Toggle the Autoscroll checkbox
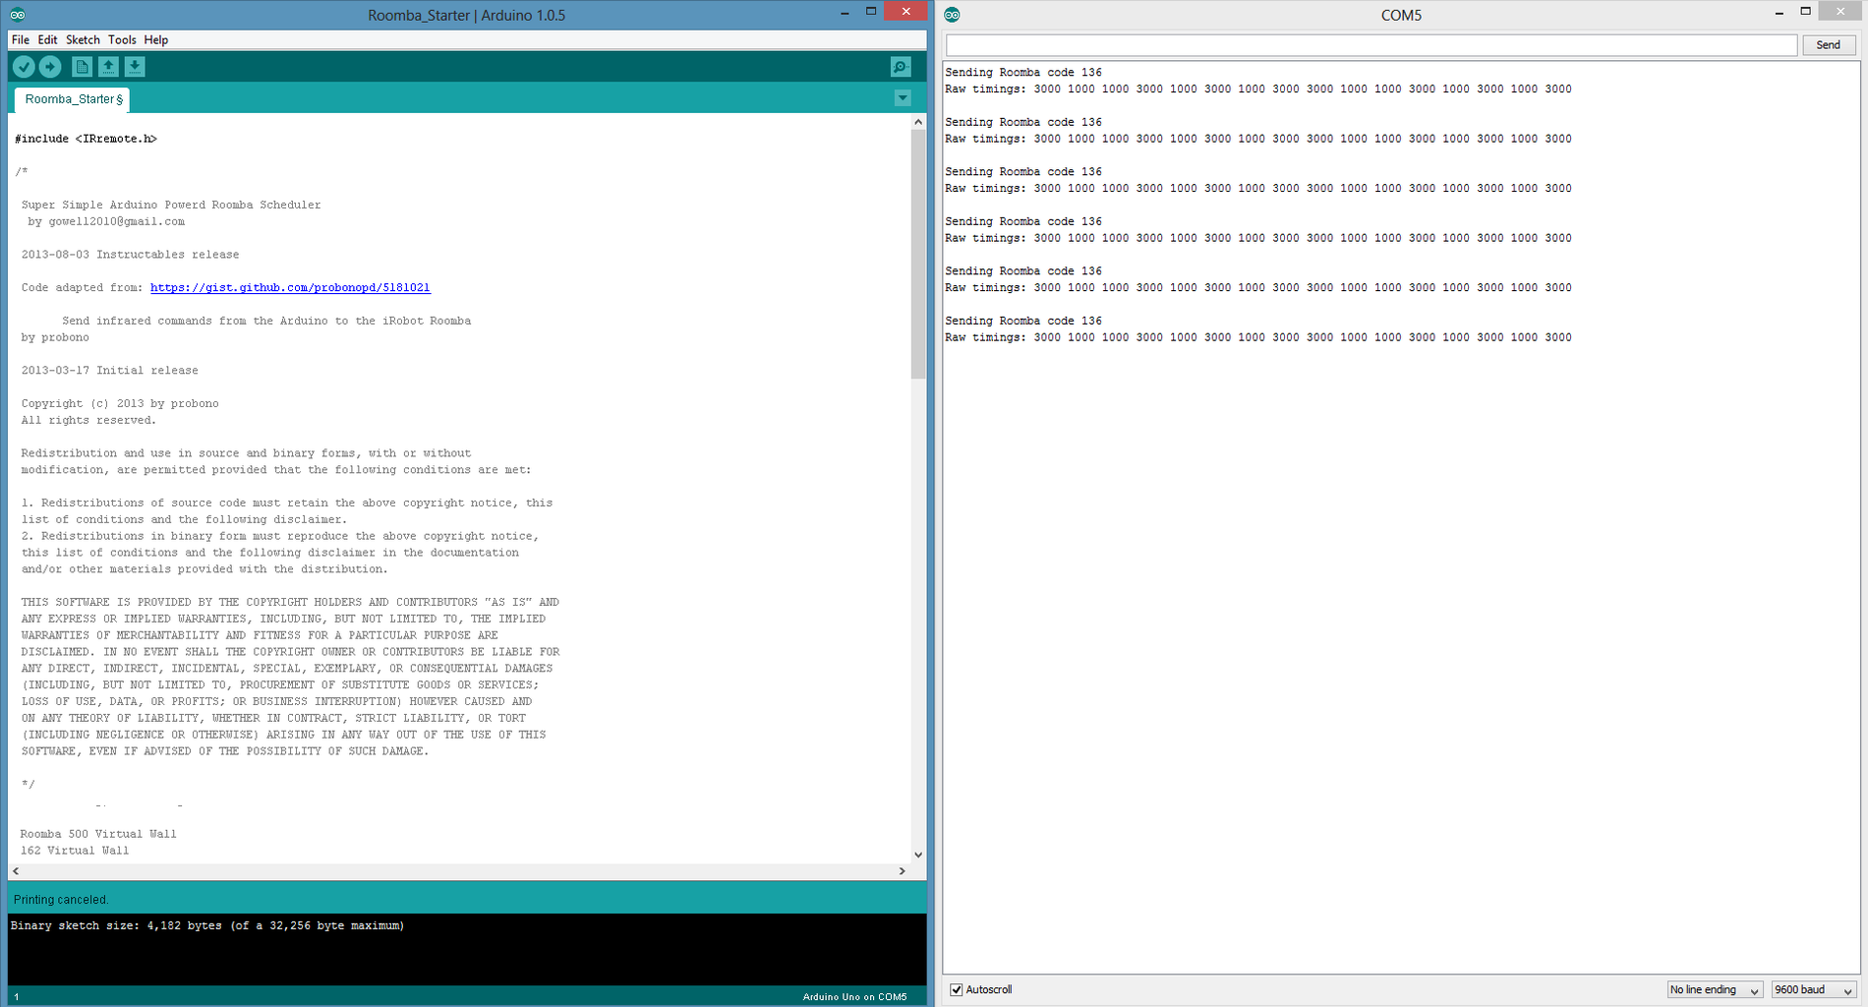Viewport: 1868px width, 1007px height. [x=957, y=989]
